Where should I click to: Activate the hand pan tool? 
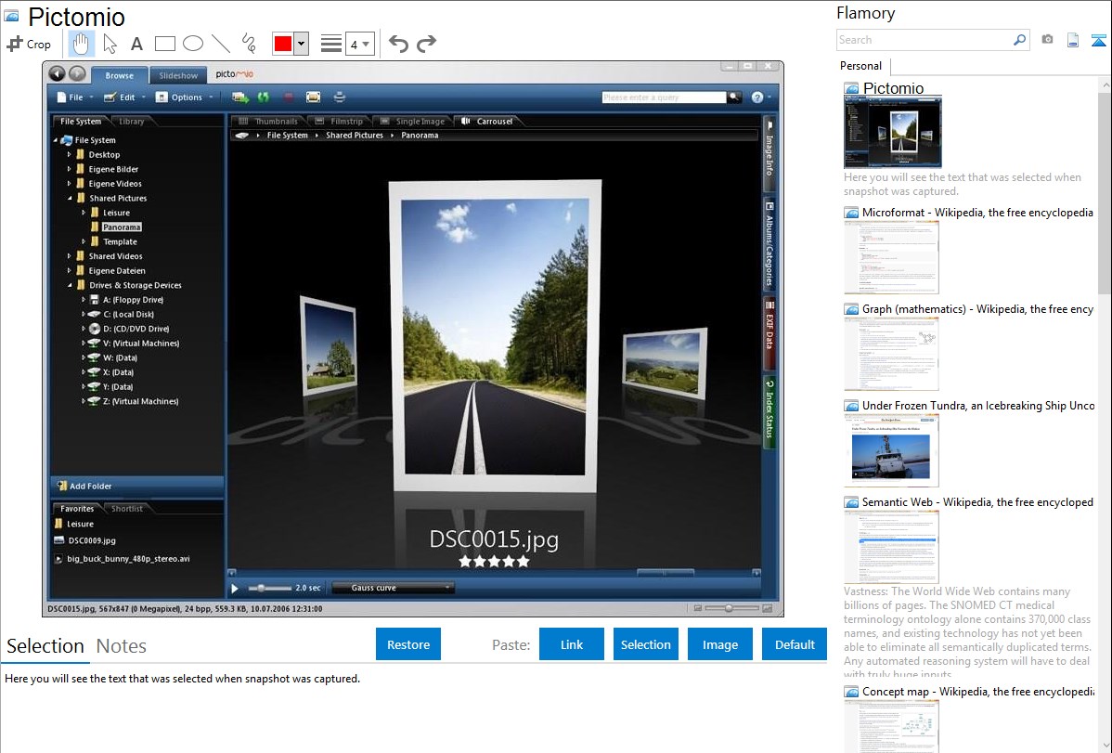81,44
